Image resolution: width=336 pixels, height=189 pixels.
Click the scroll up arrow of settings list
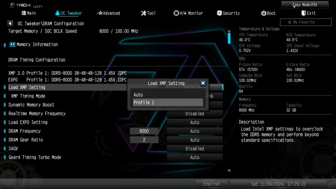coord(229,32)
